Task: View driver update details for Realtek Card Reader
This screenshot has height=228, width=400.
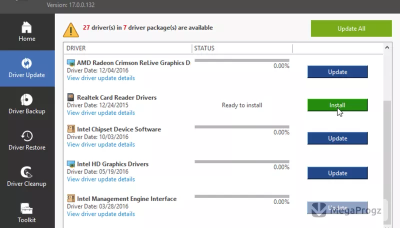Action: pos(101,112)
